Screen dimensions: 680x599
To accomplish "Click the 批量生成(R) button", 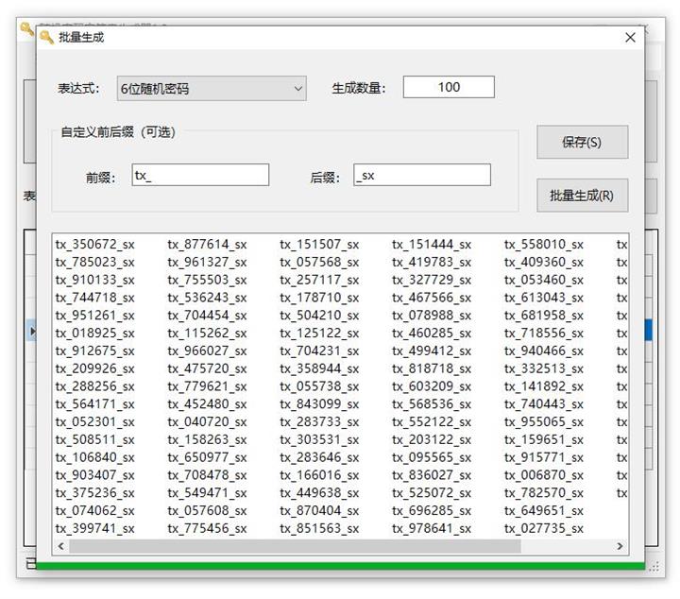I will [x=582, y=196].
